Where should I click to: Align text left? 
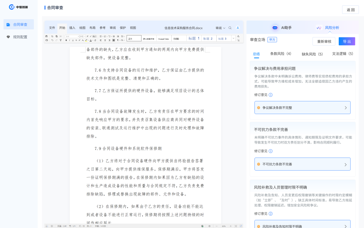point(101,40)
